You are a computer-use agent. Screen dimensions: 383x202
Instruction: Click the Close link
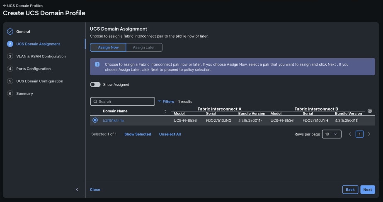tap(95, 190)
